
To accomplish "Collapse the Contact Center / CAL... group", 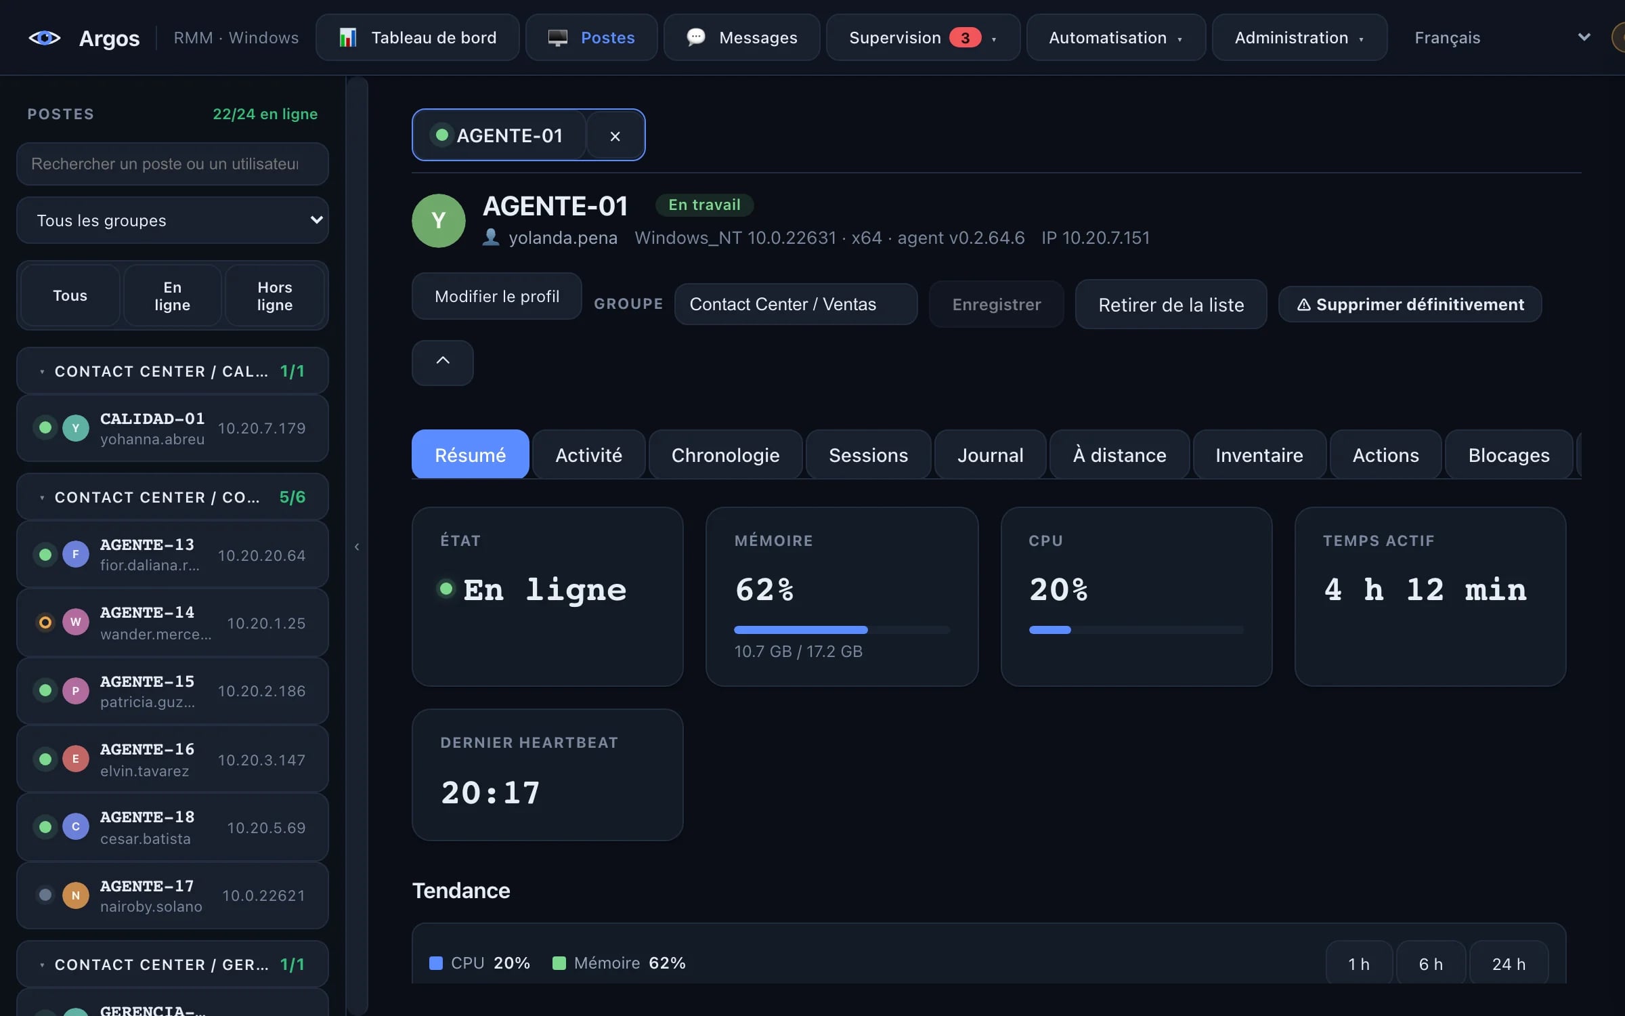I will (173, 371).
